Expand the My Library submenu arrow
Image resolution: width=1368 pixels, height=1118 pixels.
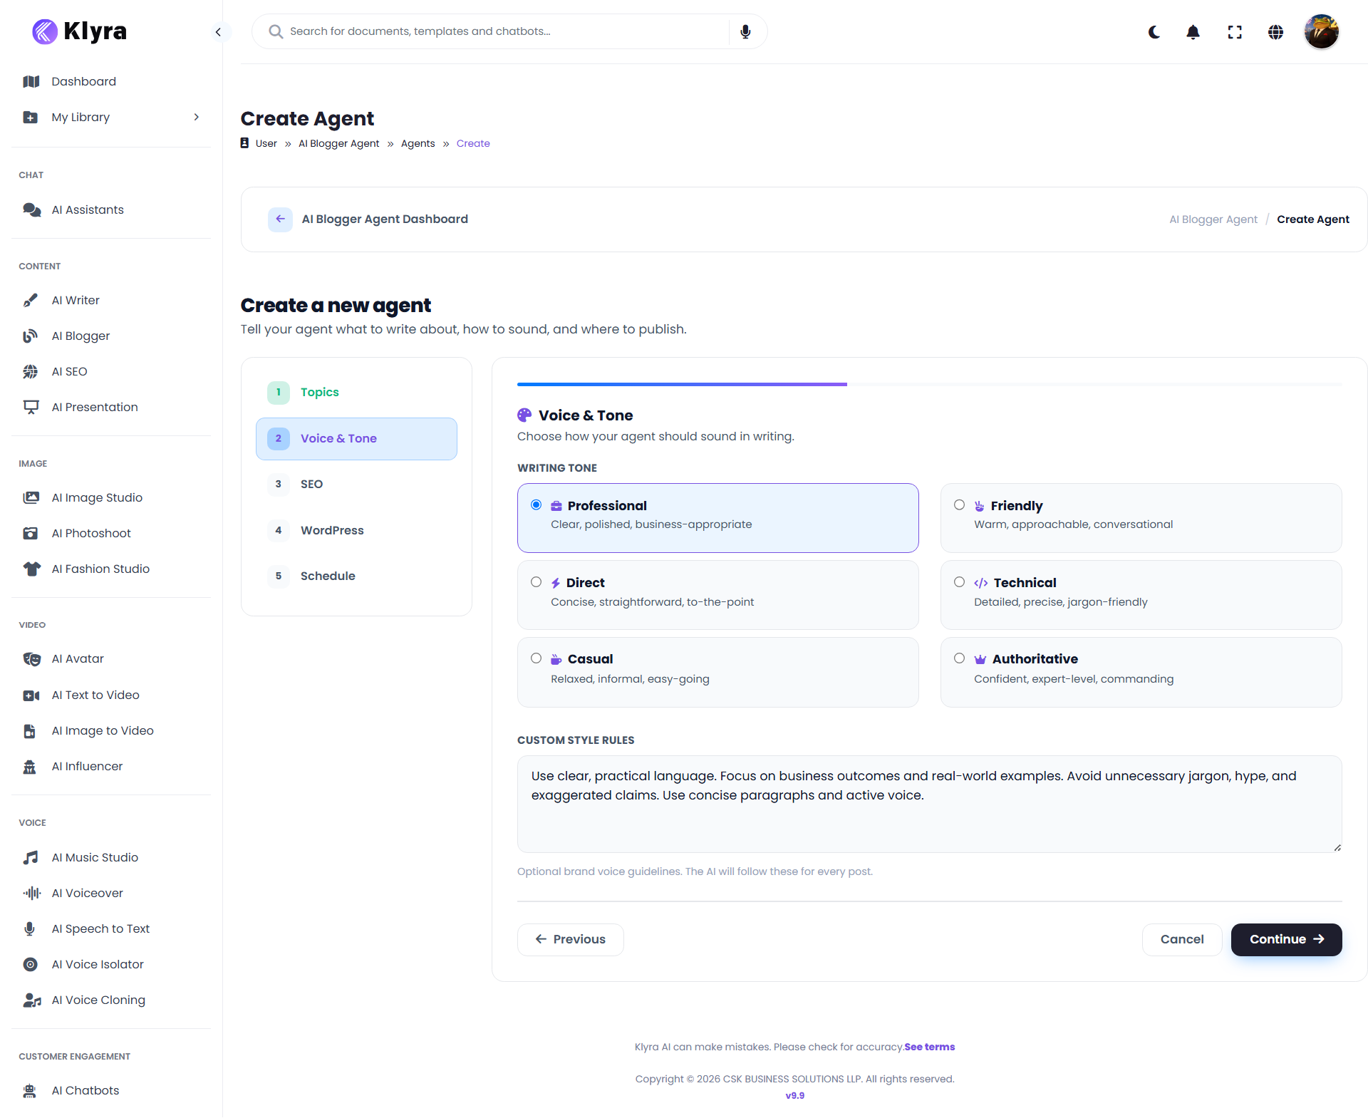(x=197, y=117)
